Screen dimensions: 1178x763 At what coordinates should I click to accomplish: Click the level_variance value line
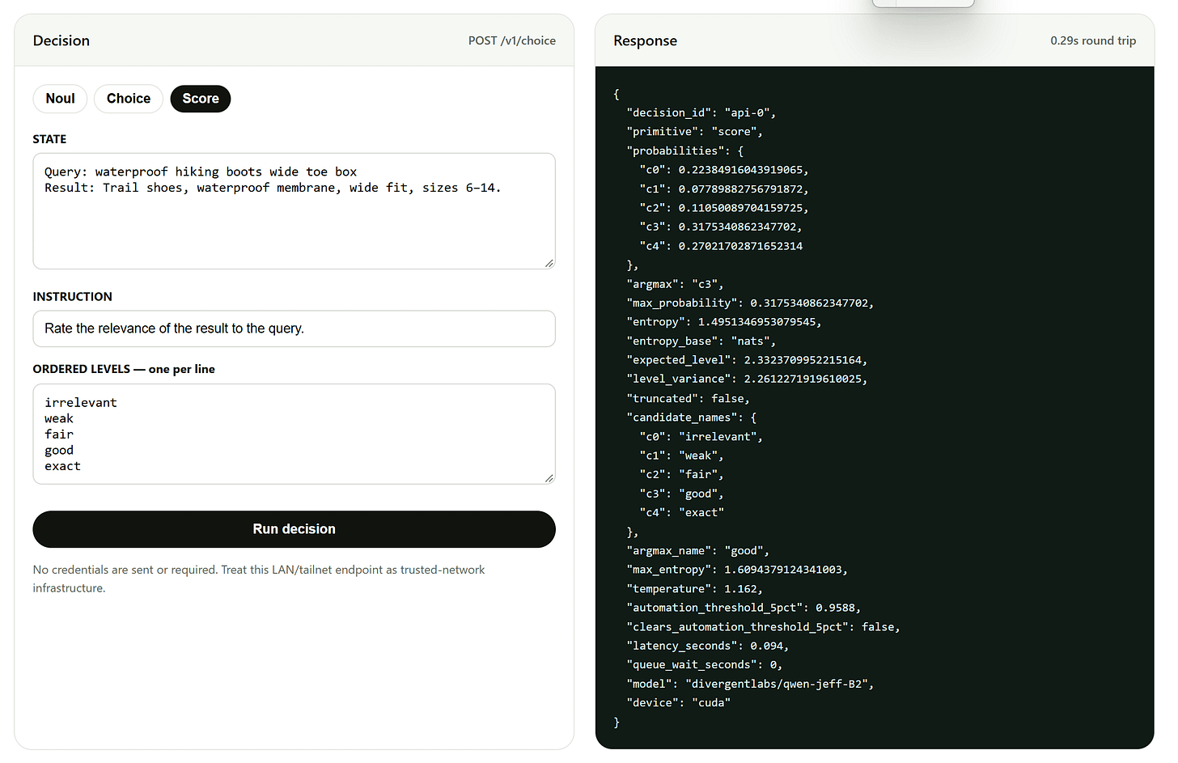point(747,379)
